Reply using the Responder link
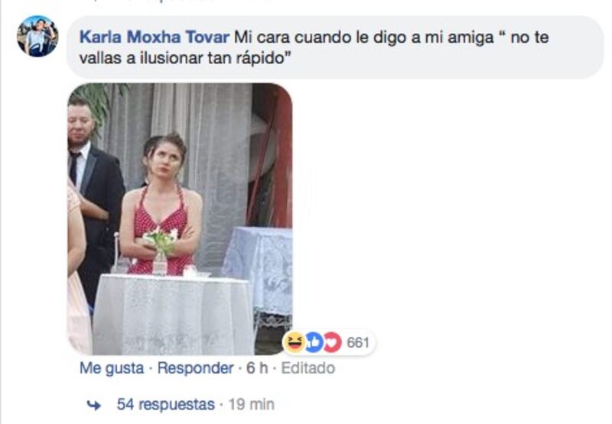Viewport: 612px width, 424px height. (x=196, y=368)
